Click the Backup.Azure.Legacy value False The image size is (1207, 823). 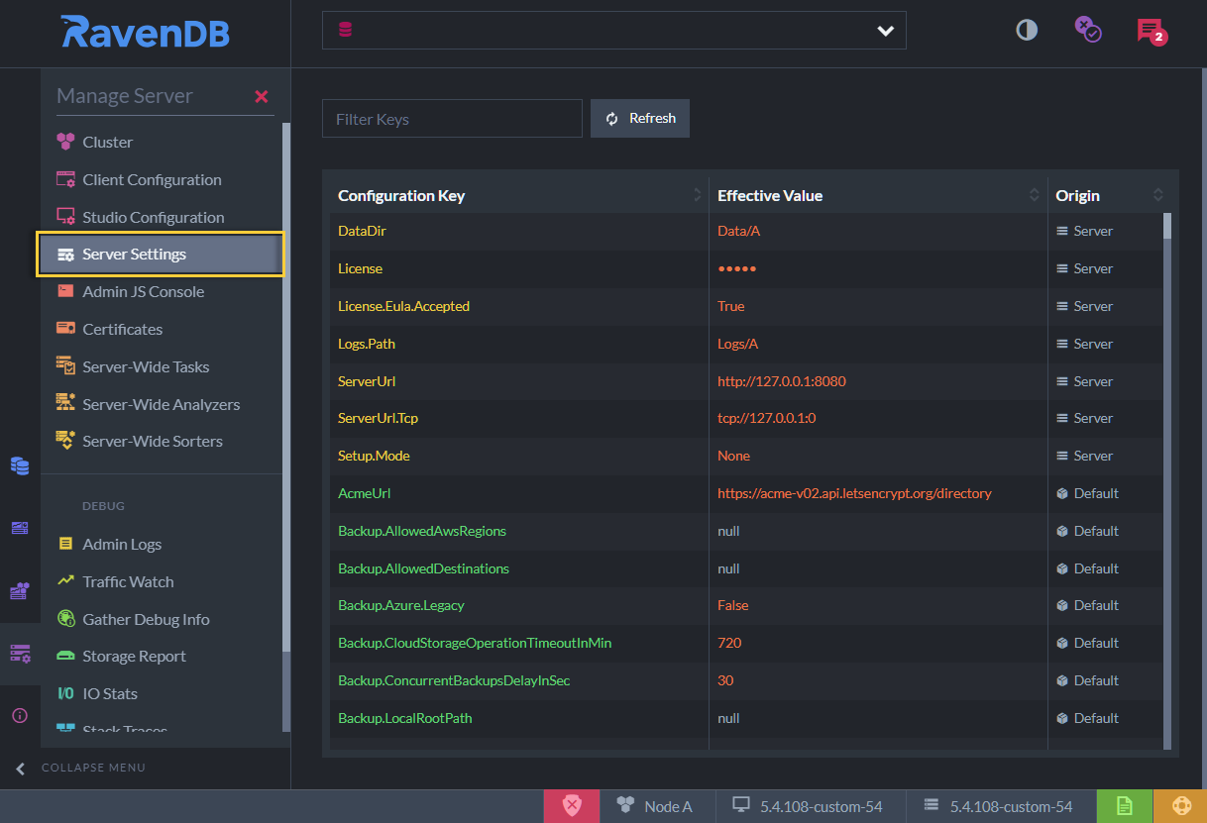point(733,605)
